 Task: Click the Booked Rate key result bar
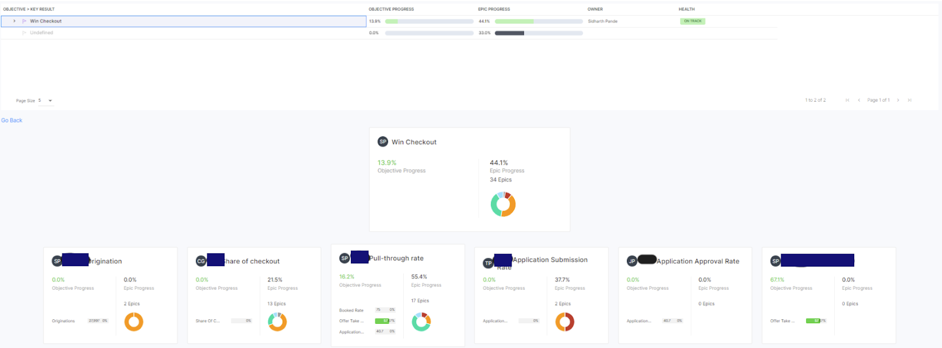pyautogui.click(x=385, y=310)
